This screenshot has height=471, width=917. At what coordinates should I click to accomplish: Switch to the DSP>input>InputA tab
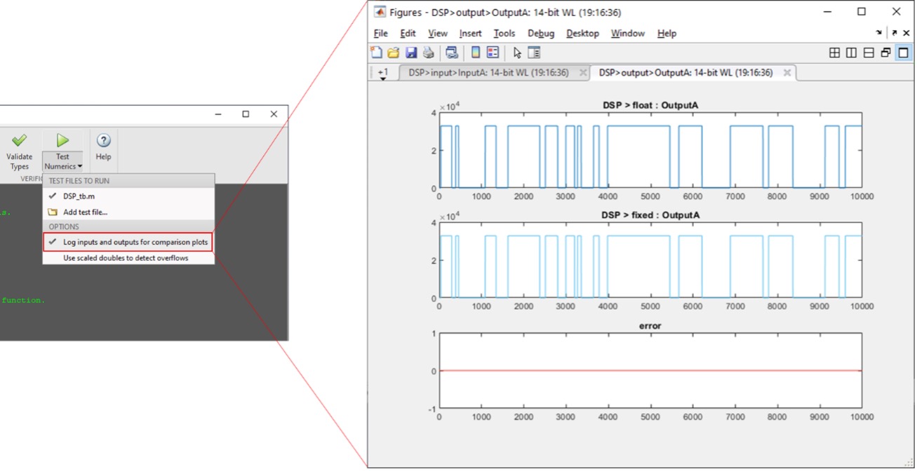pyautogui.click(x=488, y=73)
